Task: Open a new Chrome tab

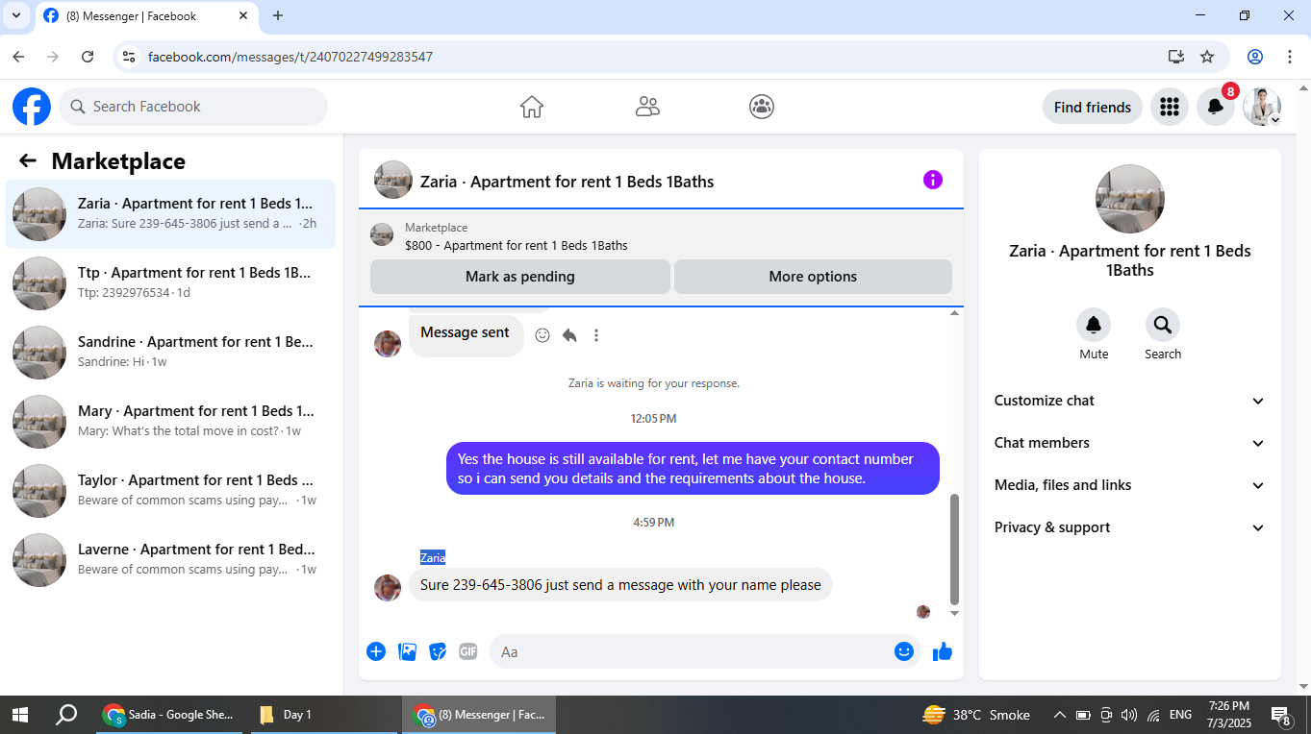Action: pyautogui.click(x=278, y=15)
